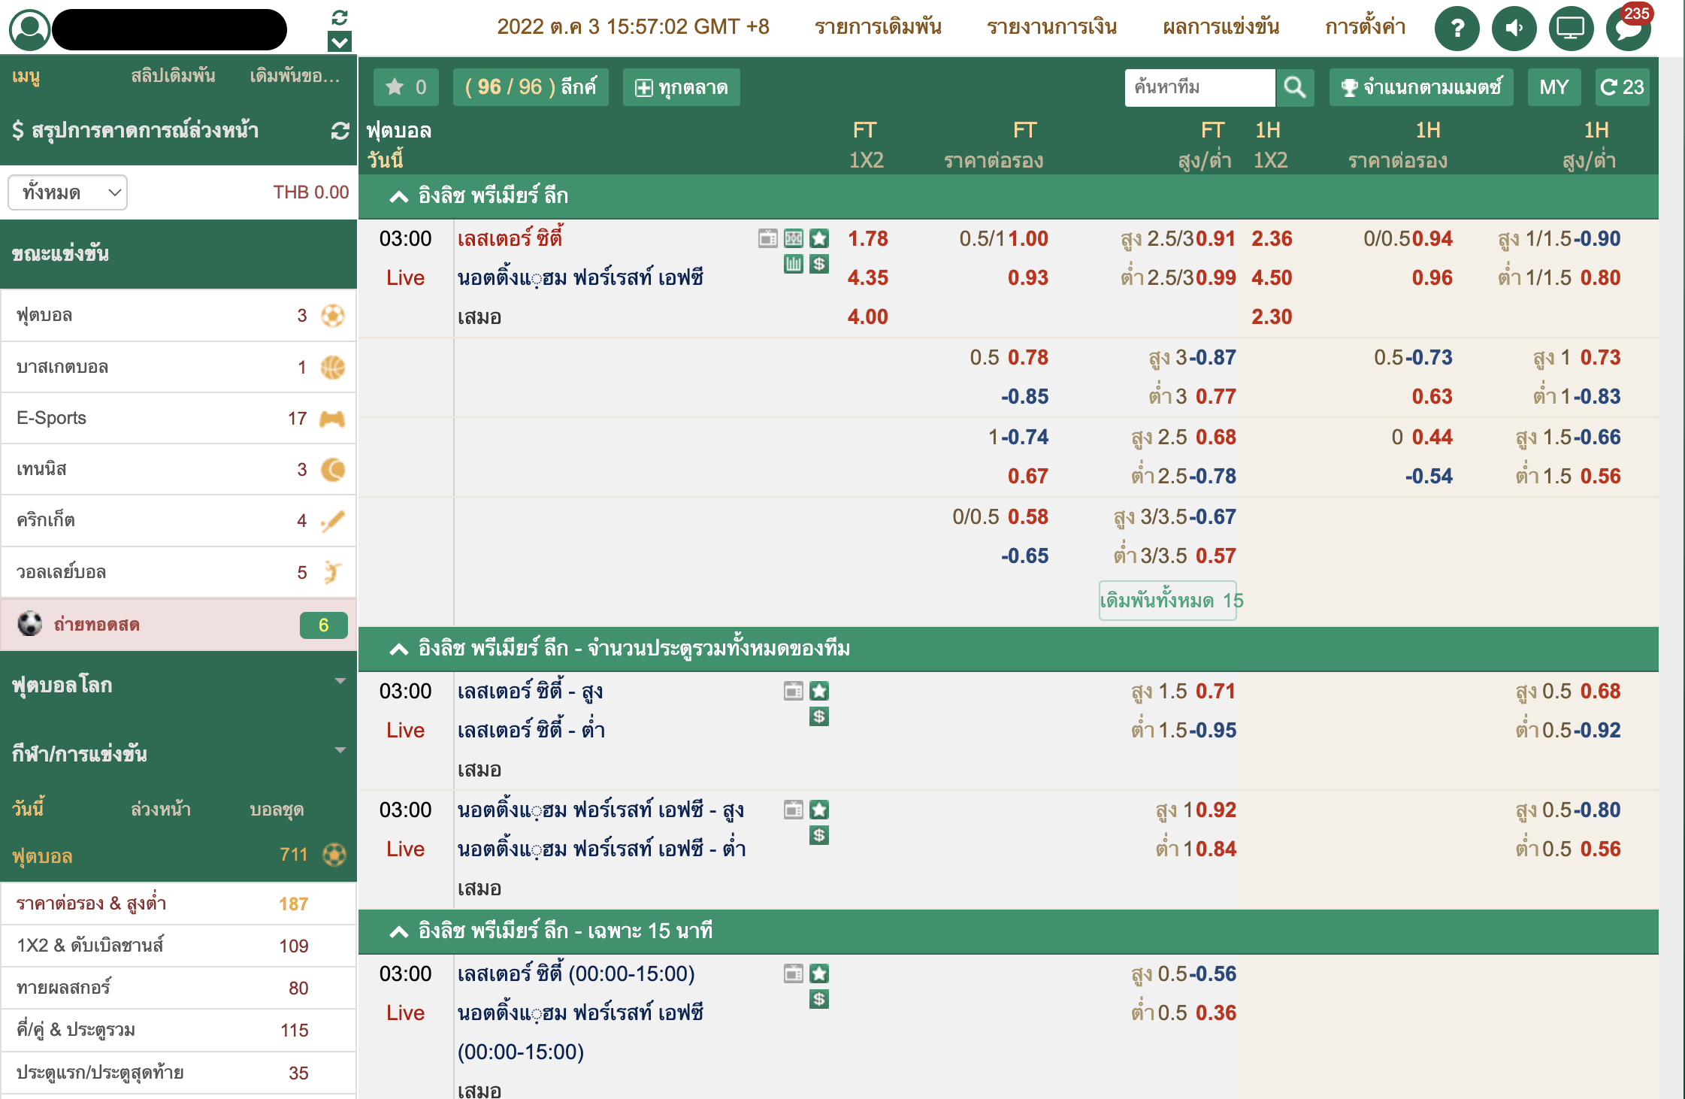This screenshot has width=1685, height=1099.
Task: Select the บอลชุด parlay tab
Action: pyautogui.click(x=277, y=810)
